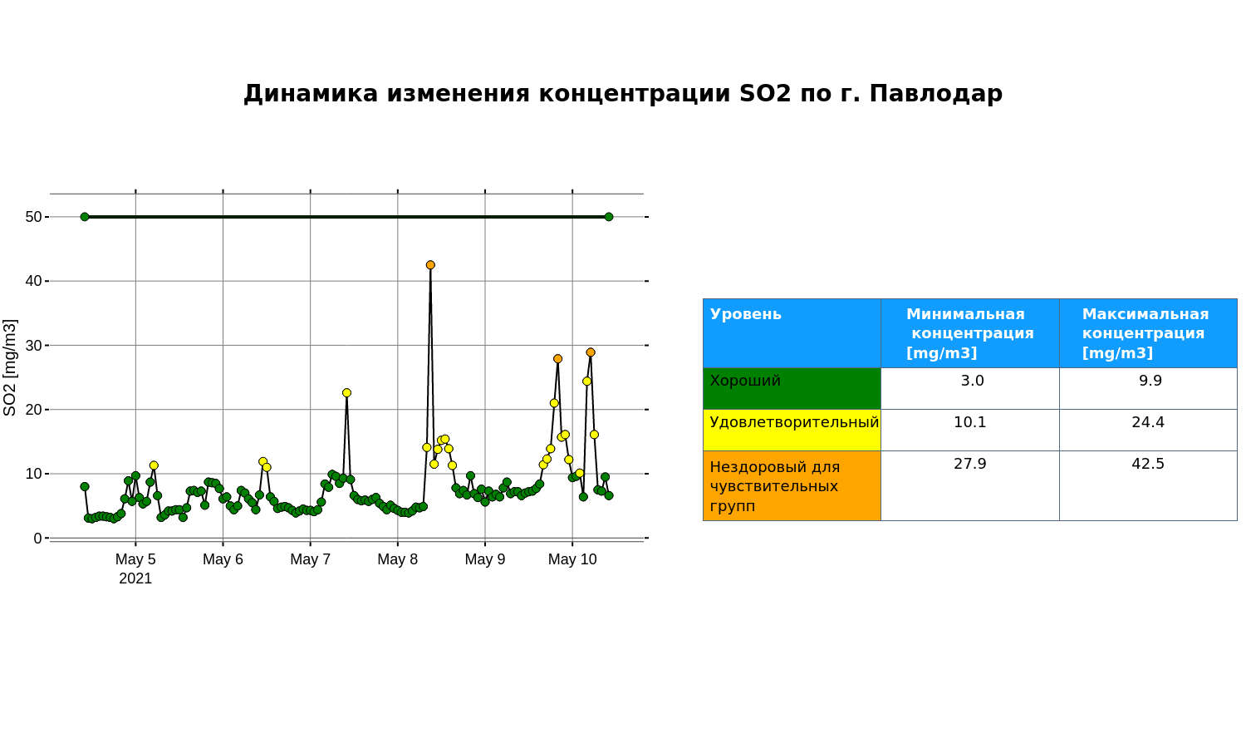Image resolution: width=1246 pixels, height=748 pixels.
Task: Click the May 7 x-axis tick label
Action: 310,559
